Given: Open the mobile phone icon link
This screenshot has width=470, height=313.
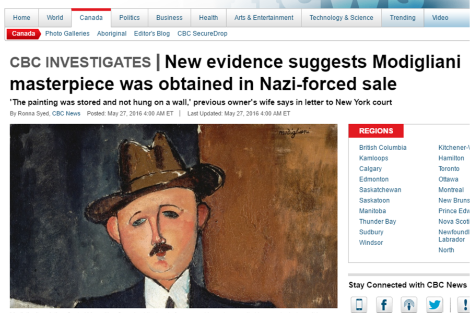Looking at the screenshot, I should pyautogui.click(x=359, y=305).
